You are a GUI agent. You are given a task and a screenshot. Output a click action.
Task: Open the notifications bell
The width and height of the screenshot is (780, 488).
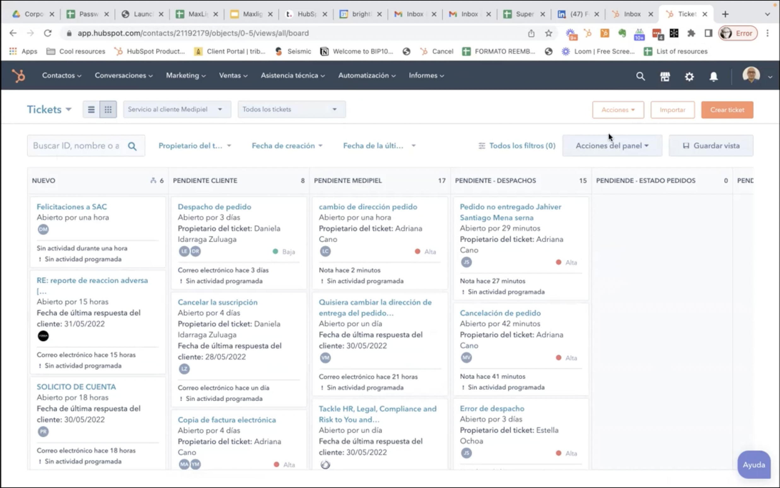(713, 77)
